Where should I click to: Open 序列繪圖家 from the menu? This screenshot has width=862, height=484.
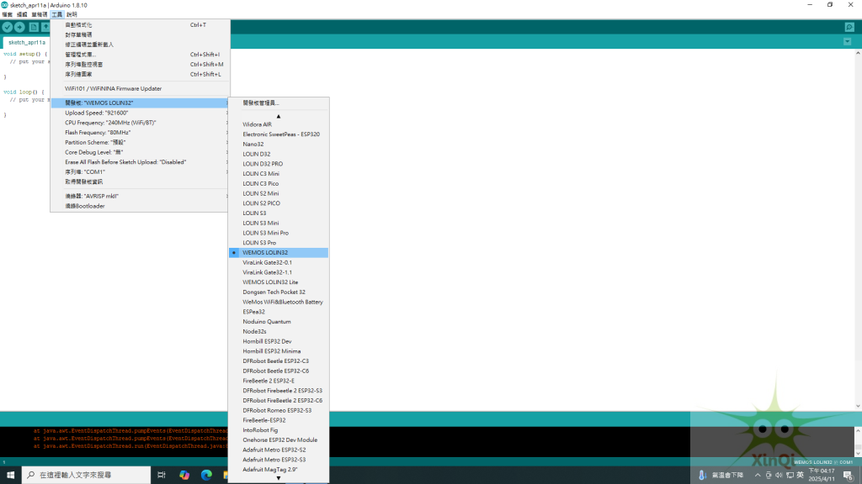point(140,74)
